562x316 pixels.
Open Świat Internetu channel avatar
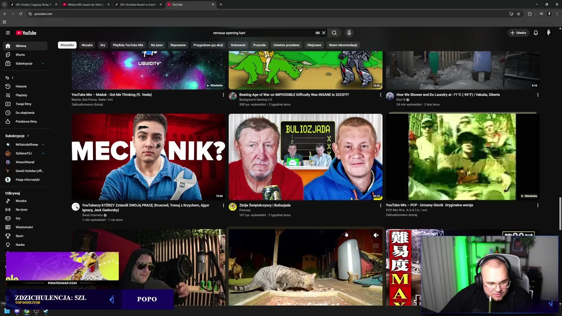(x=76, y=207)
